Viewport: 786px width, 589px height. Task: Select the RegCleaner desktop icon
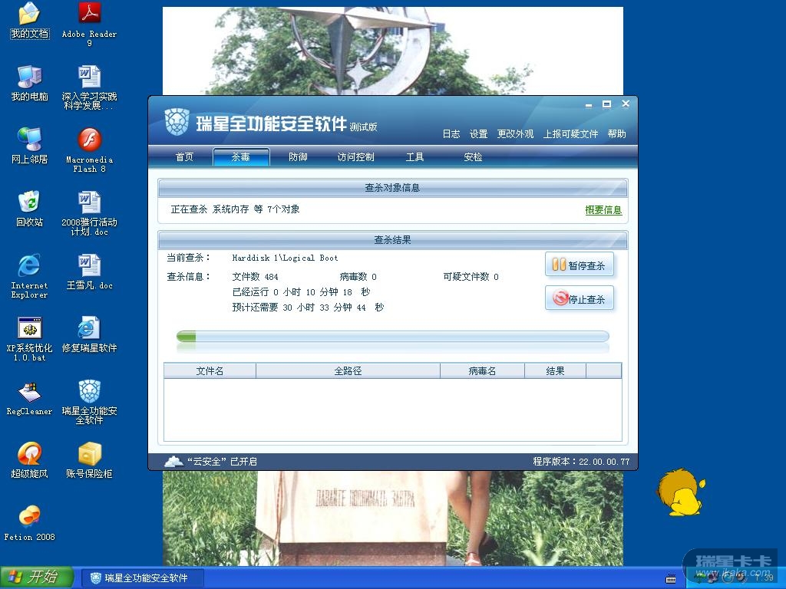(30, 398)
